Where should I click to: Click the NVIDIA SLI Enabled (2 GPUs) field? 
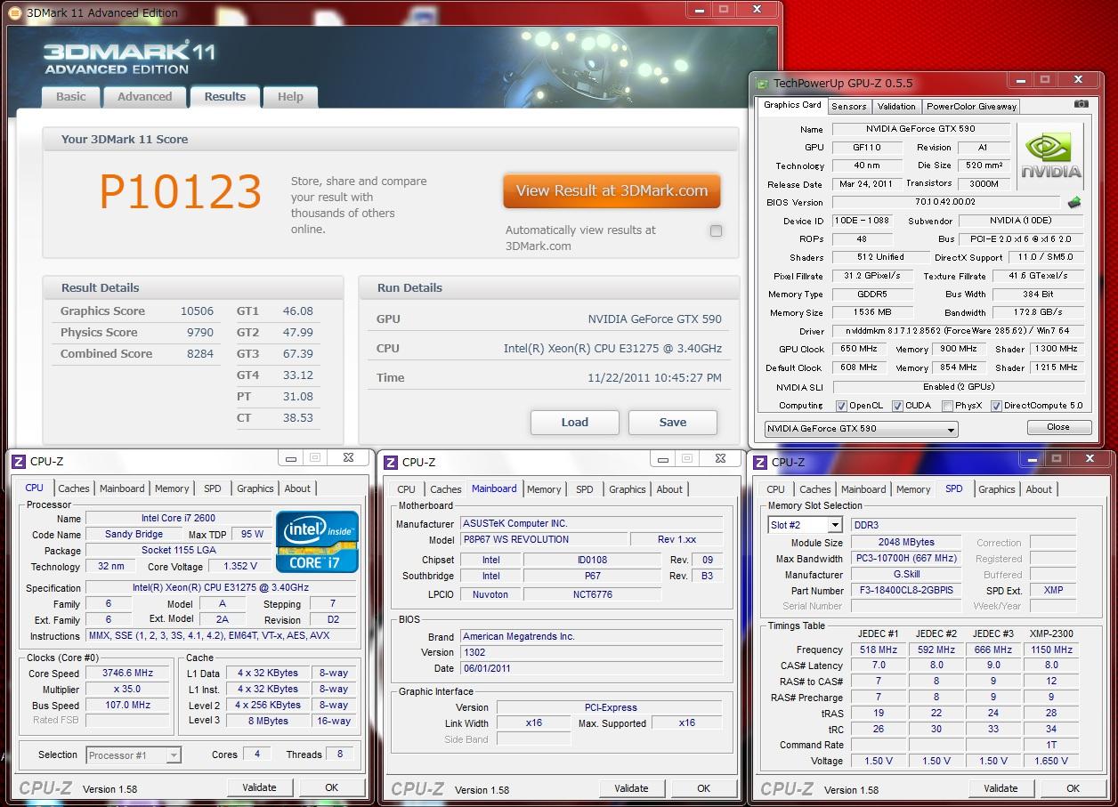(x=958, y=387)
